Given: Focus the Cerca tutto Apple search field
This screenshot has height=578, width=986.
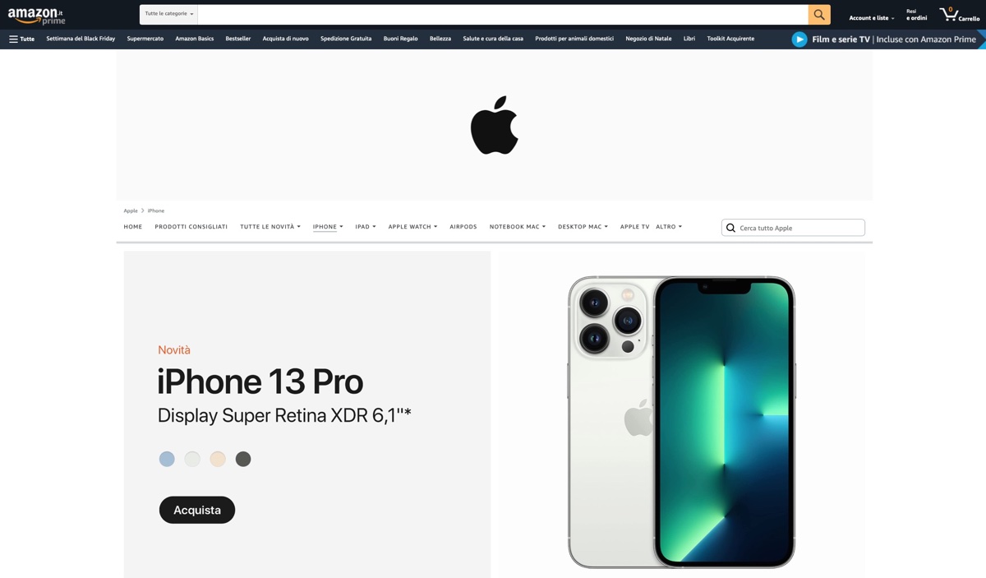Looking at the screenshot, I should [x=793, y=228].
